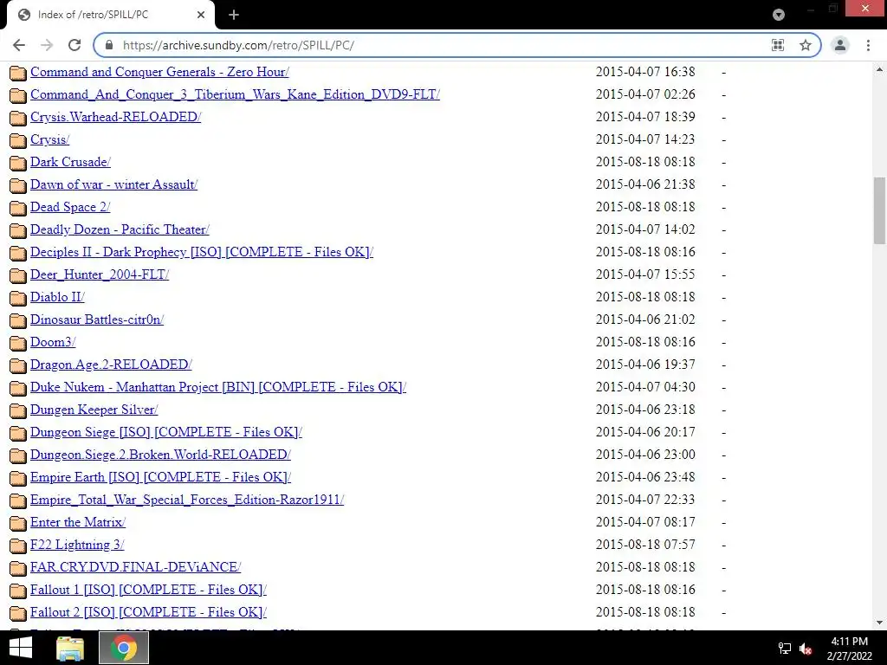This screenshot has width=887, height=665.
Task: Click folder icon beside Doom3/
Action: click(x=18, y=343)
